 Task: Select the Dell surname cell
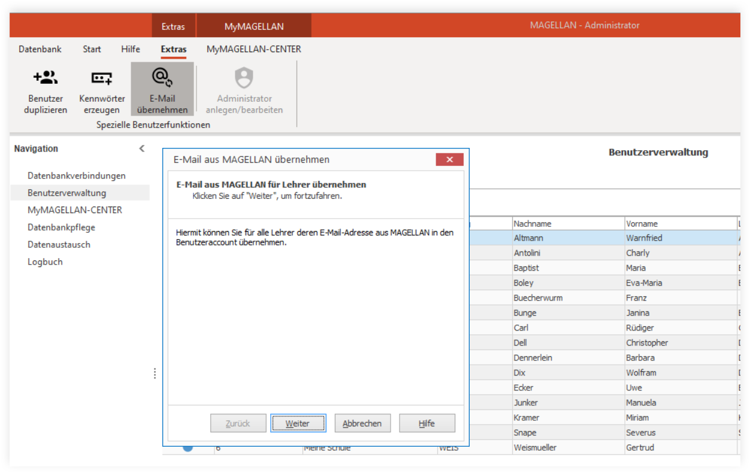tap(568, 342)
